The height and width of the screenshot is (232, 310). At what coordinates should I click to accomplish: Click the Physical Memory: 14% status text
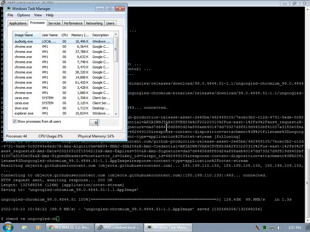(x=96, y=136)
